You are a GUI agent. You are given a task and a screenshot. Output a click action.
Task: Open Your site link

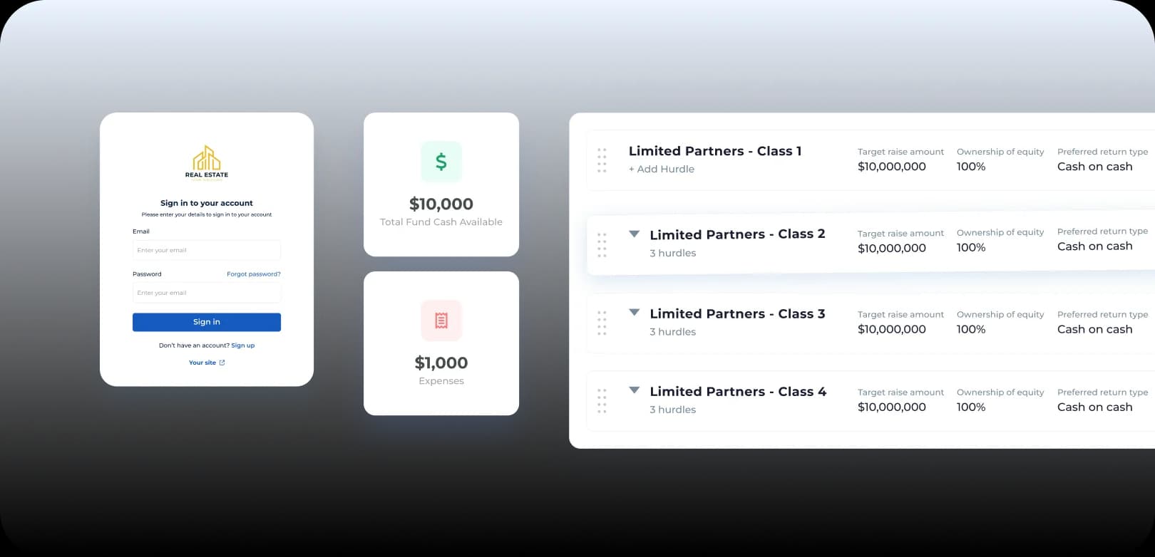click(x=202, y=363)
